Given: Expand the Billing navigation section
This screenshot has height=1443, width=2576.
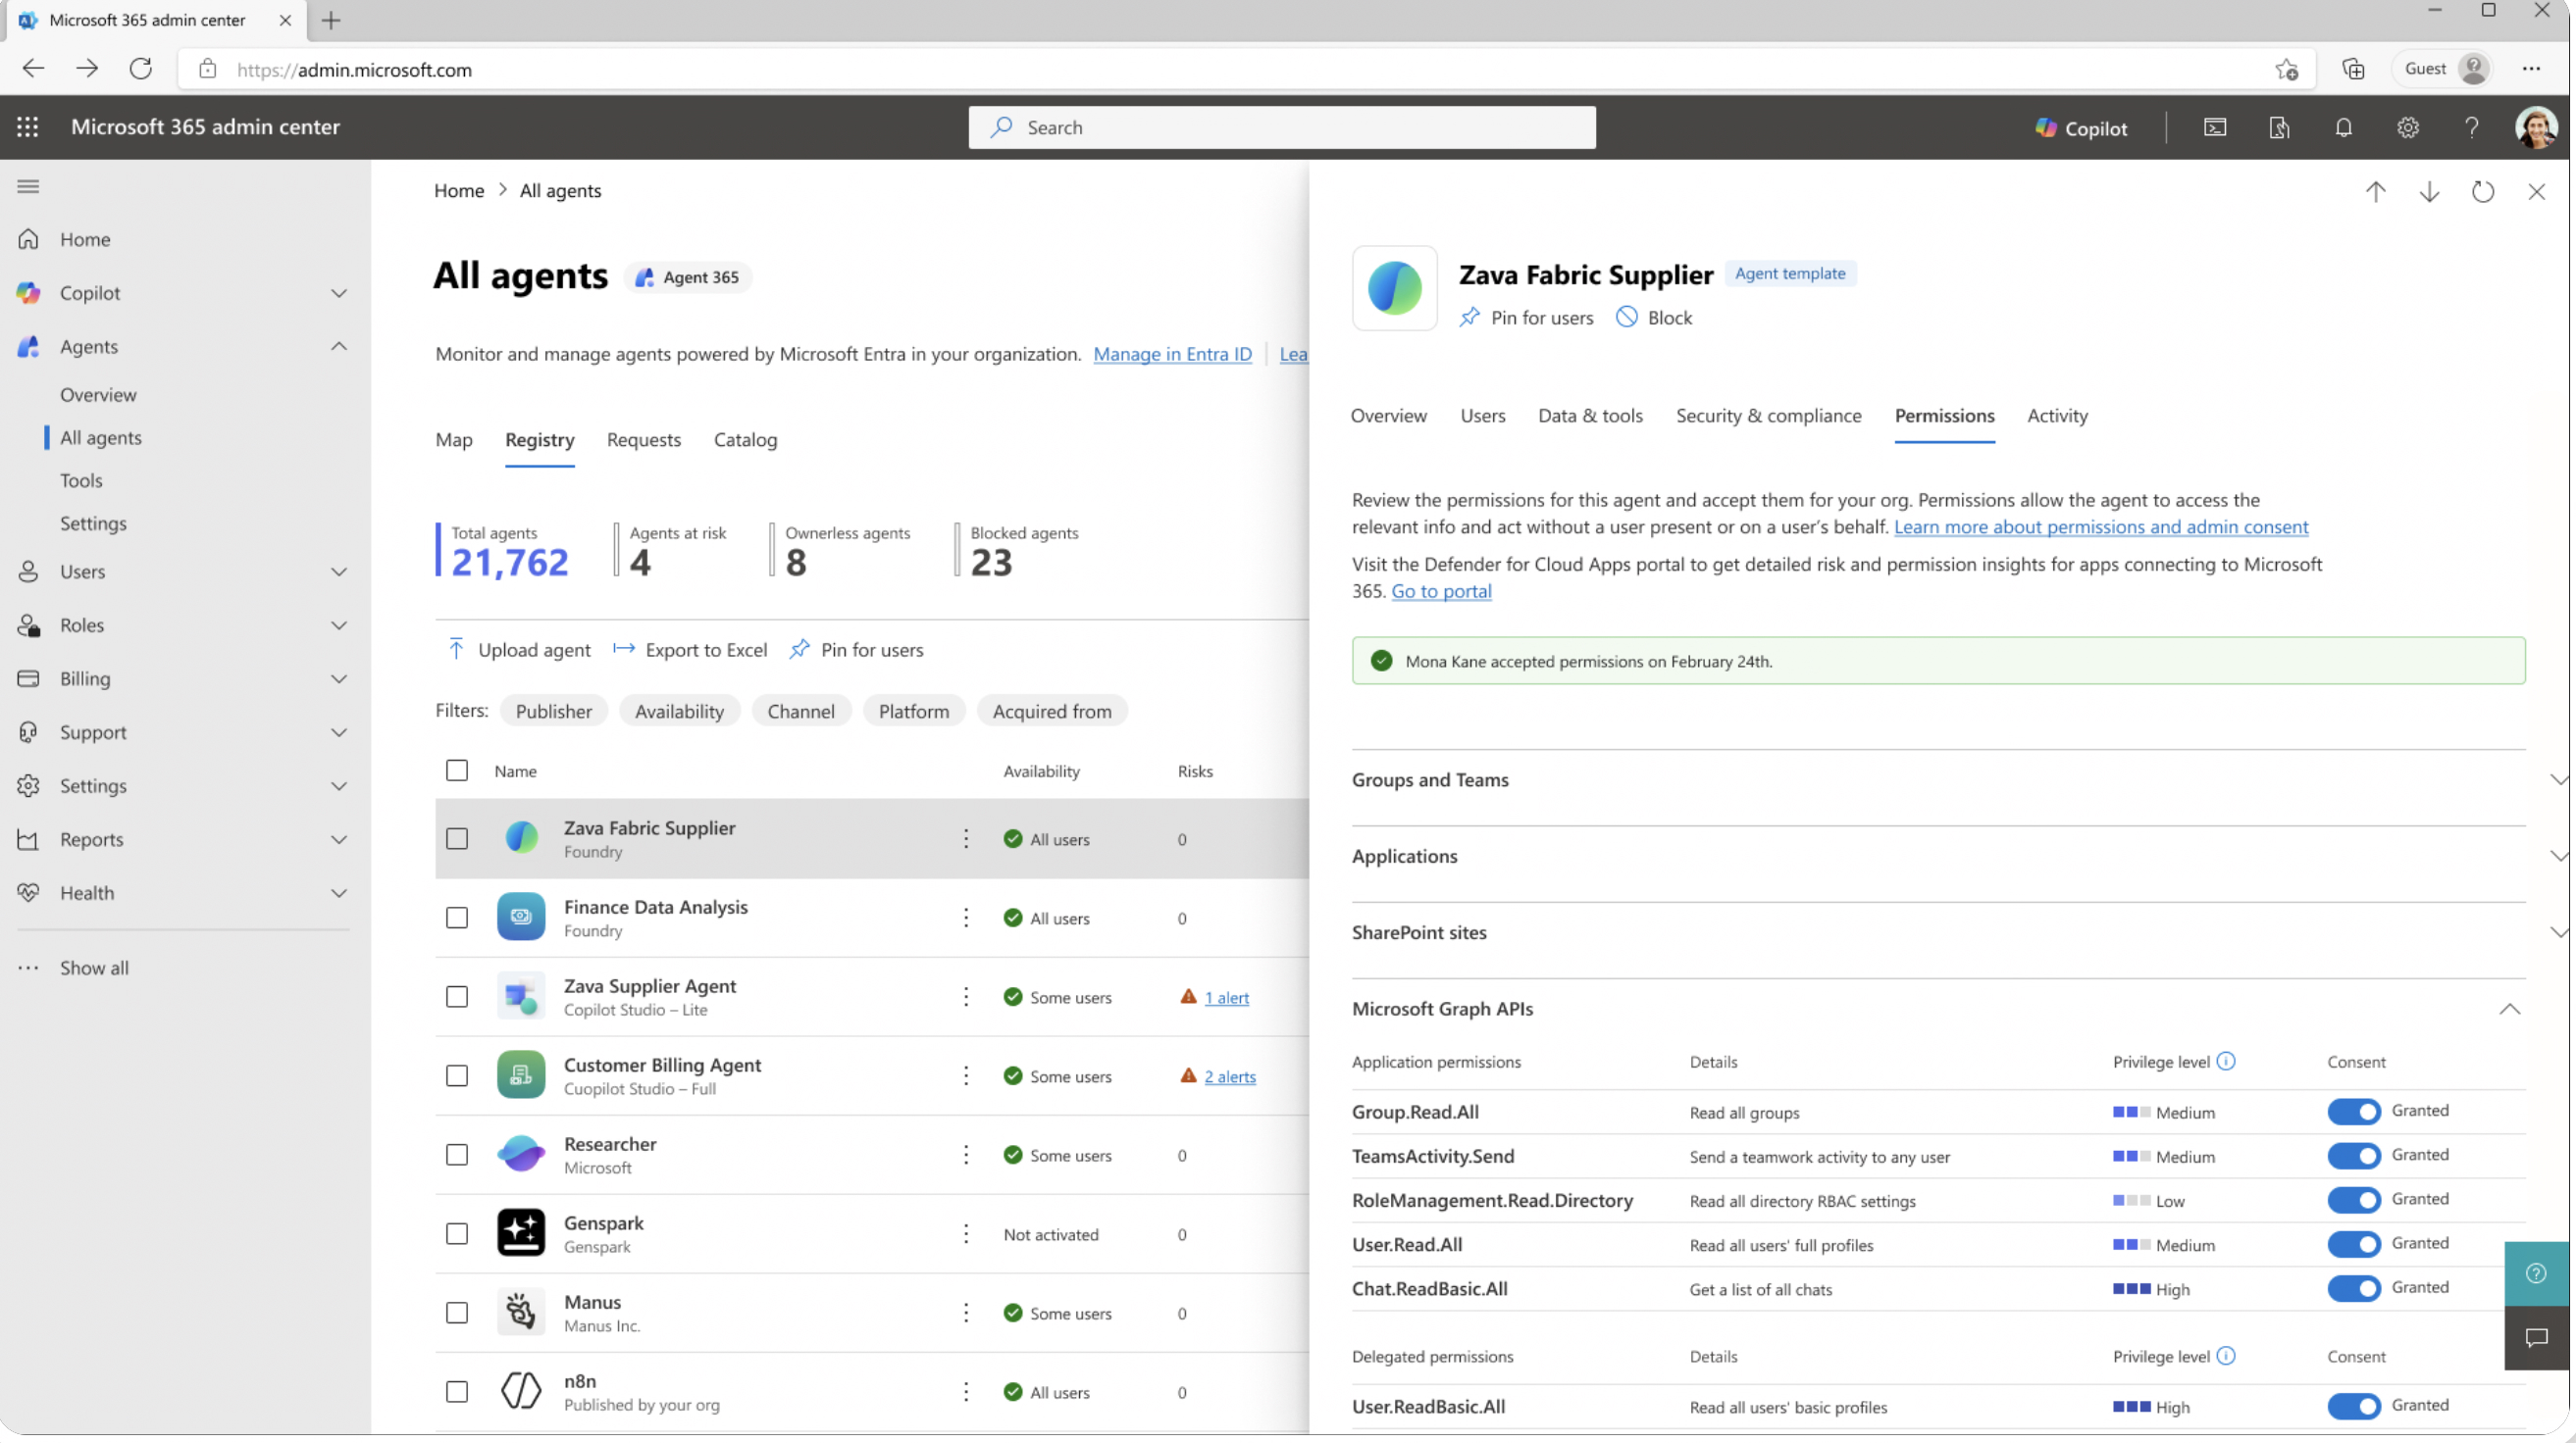Looking at the screenshot, I should pyautogui.click(x=339, y=678).
